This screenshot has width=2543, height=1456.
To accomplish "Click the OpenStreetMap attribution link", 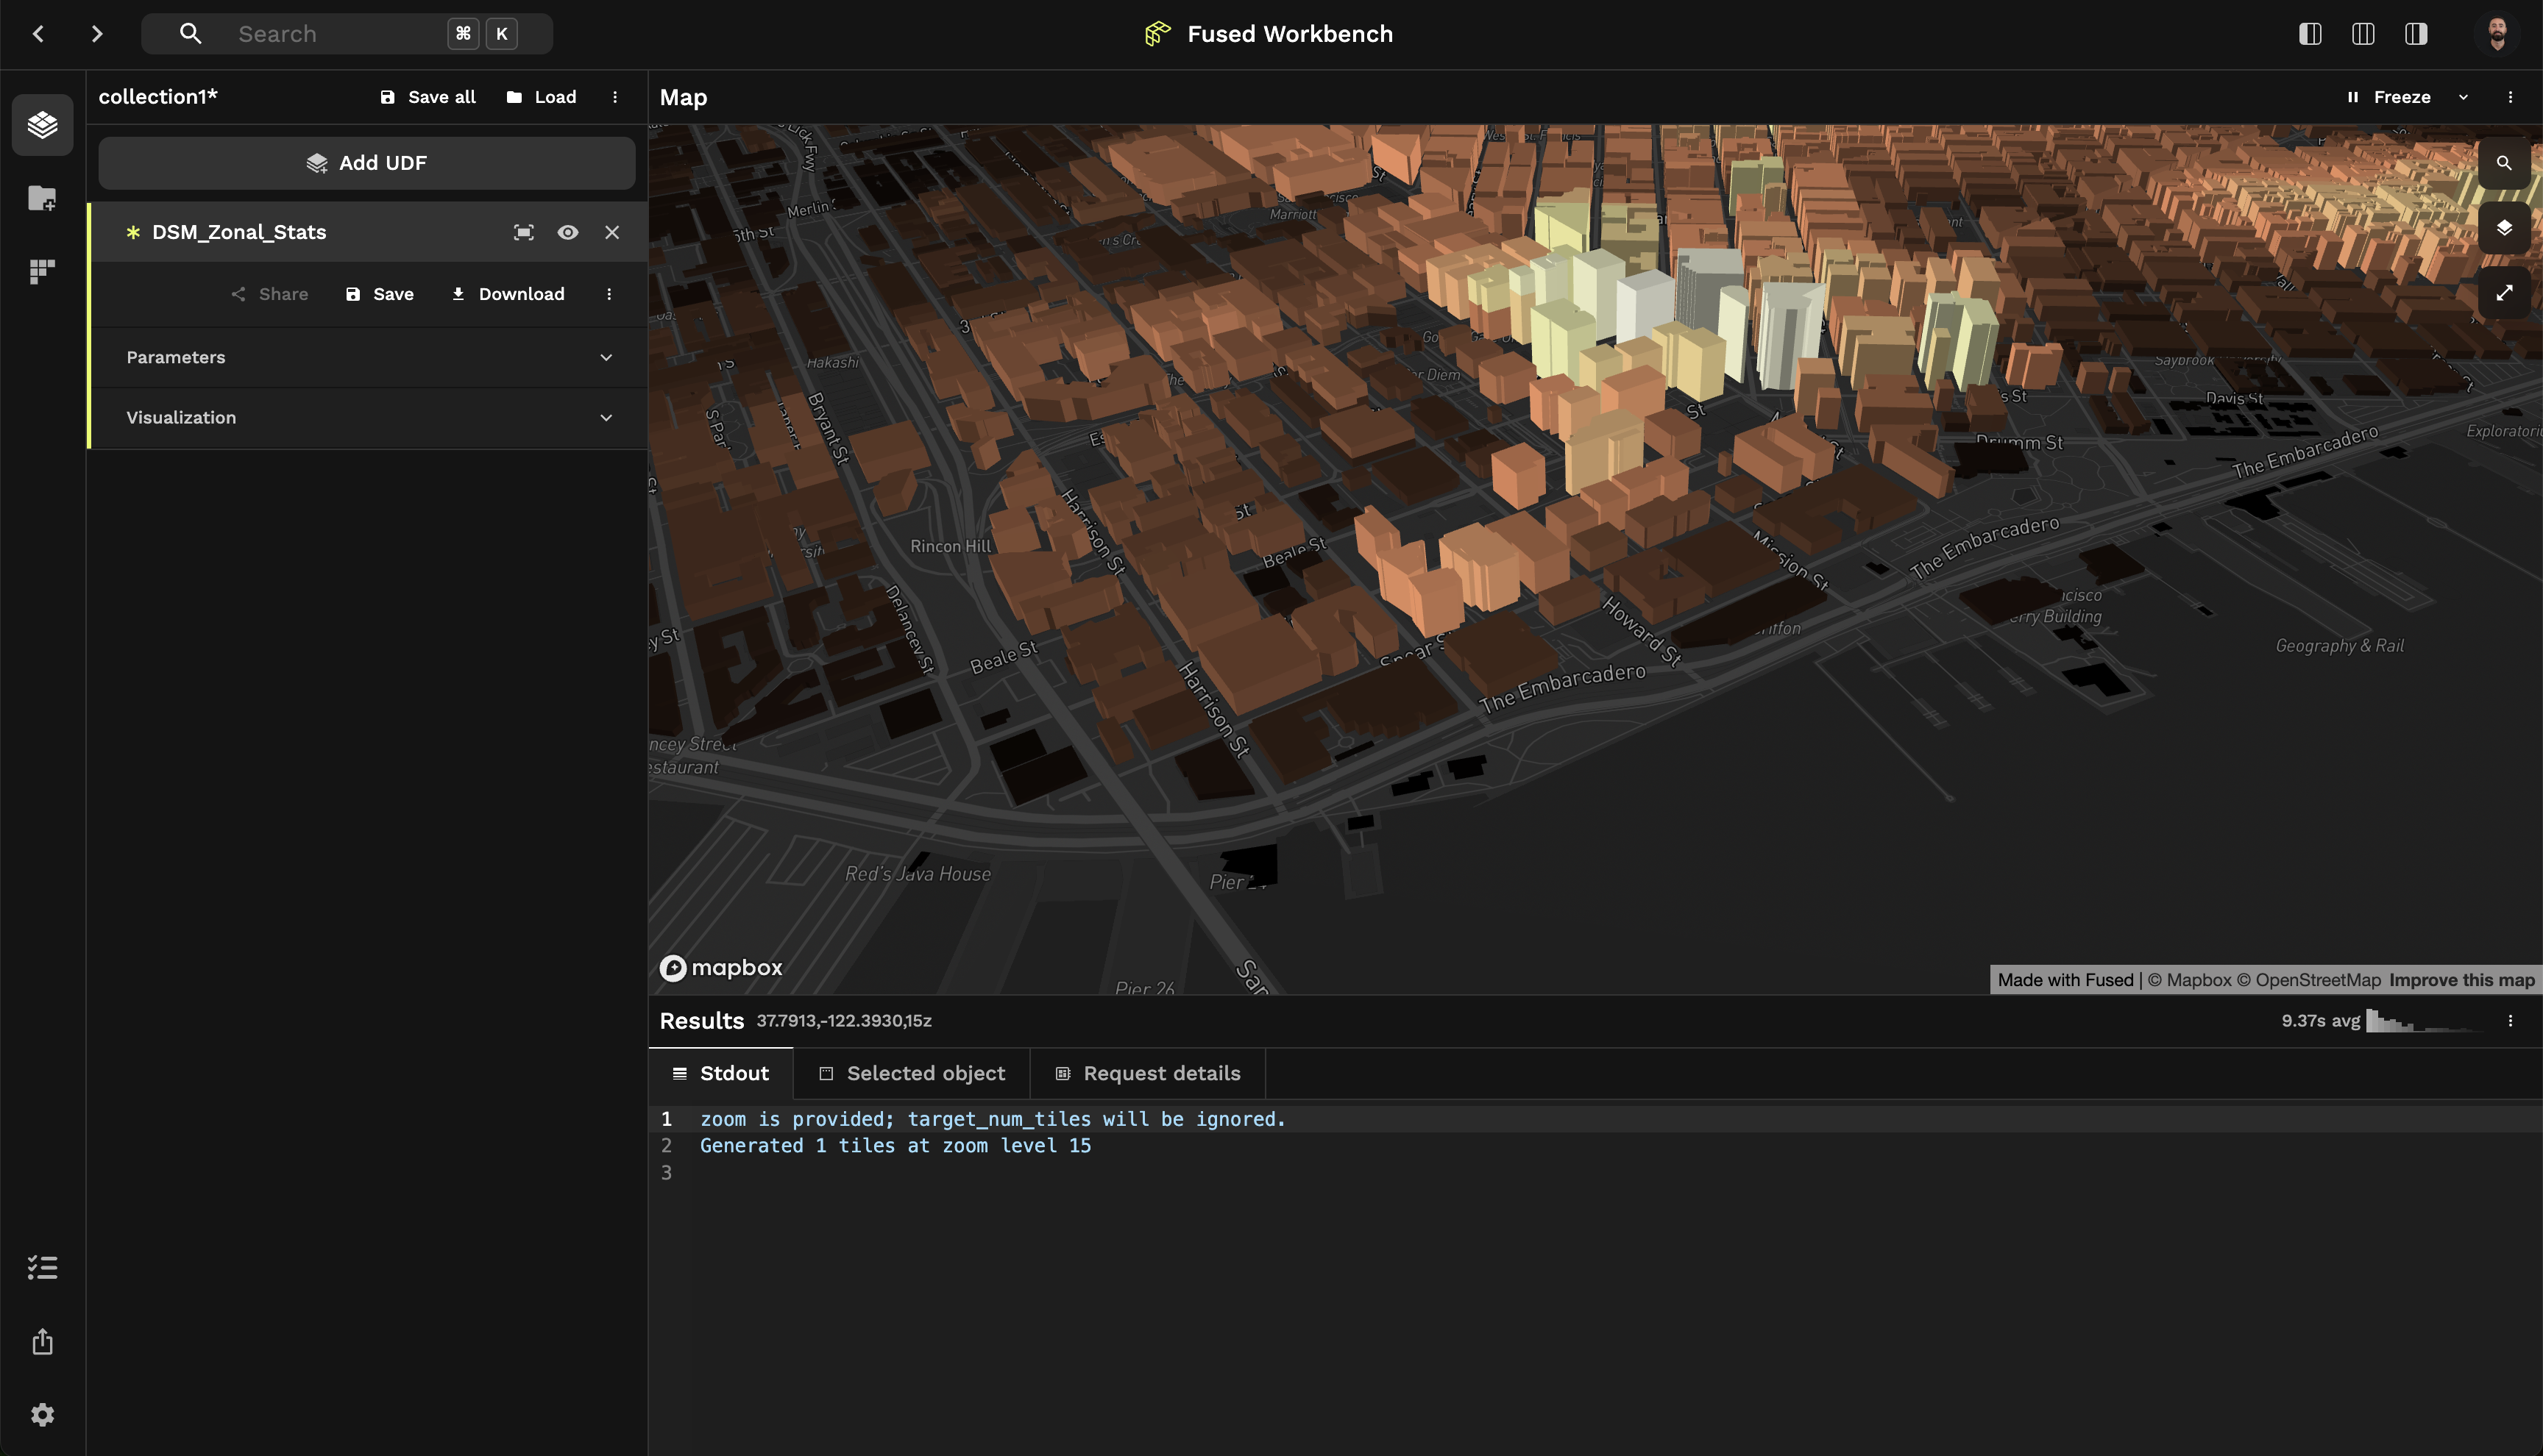I will click(x=2309, y=980).
